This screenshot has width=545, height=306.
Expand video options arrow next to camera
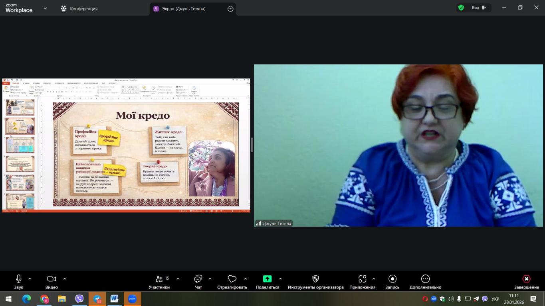coord(65,279)
